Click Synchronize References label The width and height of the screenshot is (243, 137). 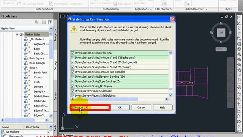click(68, 4)
